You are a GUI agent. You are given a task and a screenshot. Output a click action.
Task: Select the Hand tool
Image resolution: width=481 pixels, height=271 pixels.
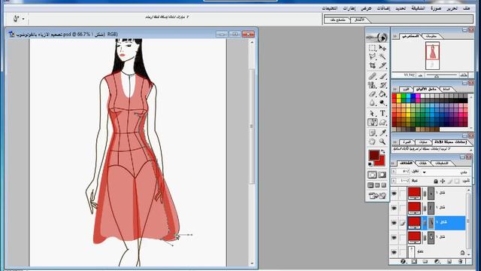pos(372,142)
